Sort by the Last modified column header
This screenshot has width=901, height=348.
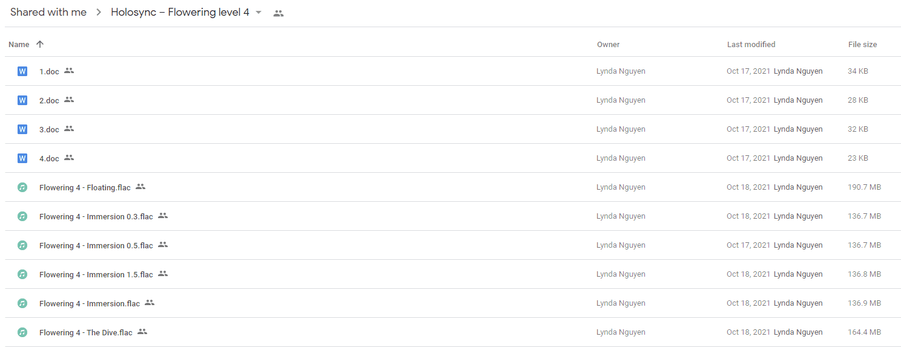(x=751, y=44)
